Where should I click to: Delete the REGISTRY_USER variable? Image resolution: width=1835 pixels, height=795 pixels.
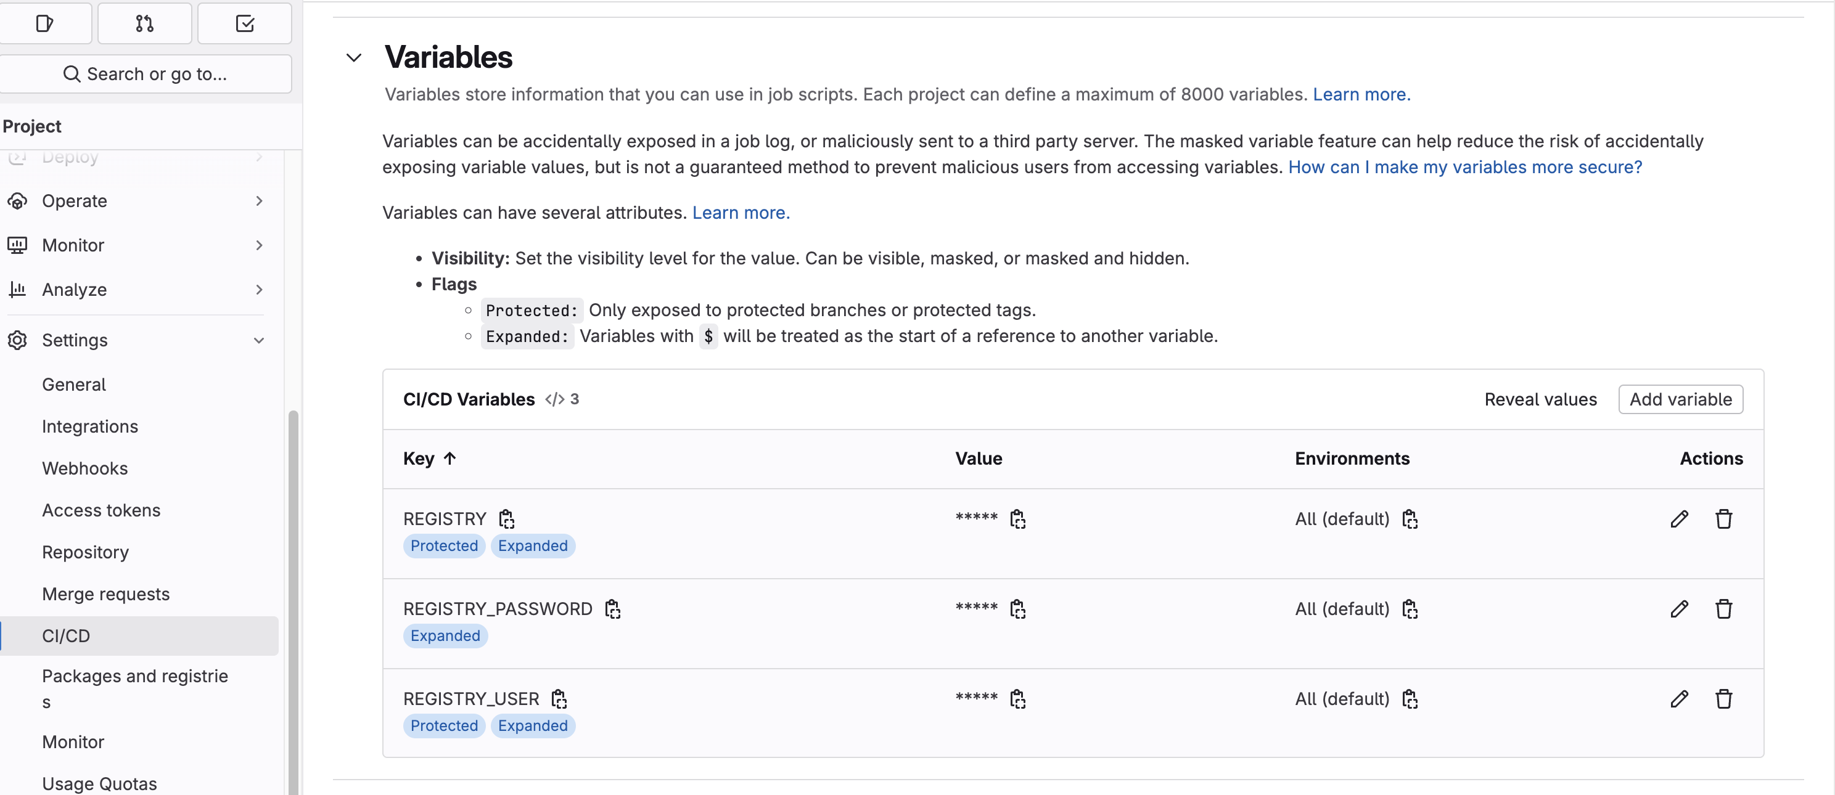(x=1723, y=699)
